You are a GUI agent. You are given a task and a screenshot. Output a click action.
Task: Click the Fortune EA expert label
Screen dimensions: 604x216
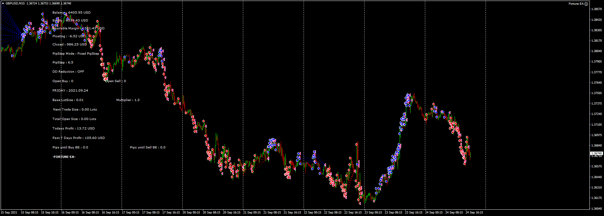click(x=576, y=4)
